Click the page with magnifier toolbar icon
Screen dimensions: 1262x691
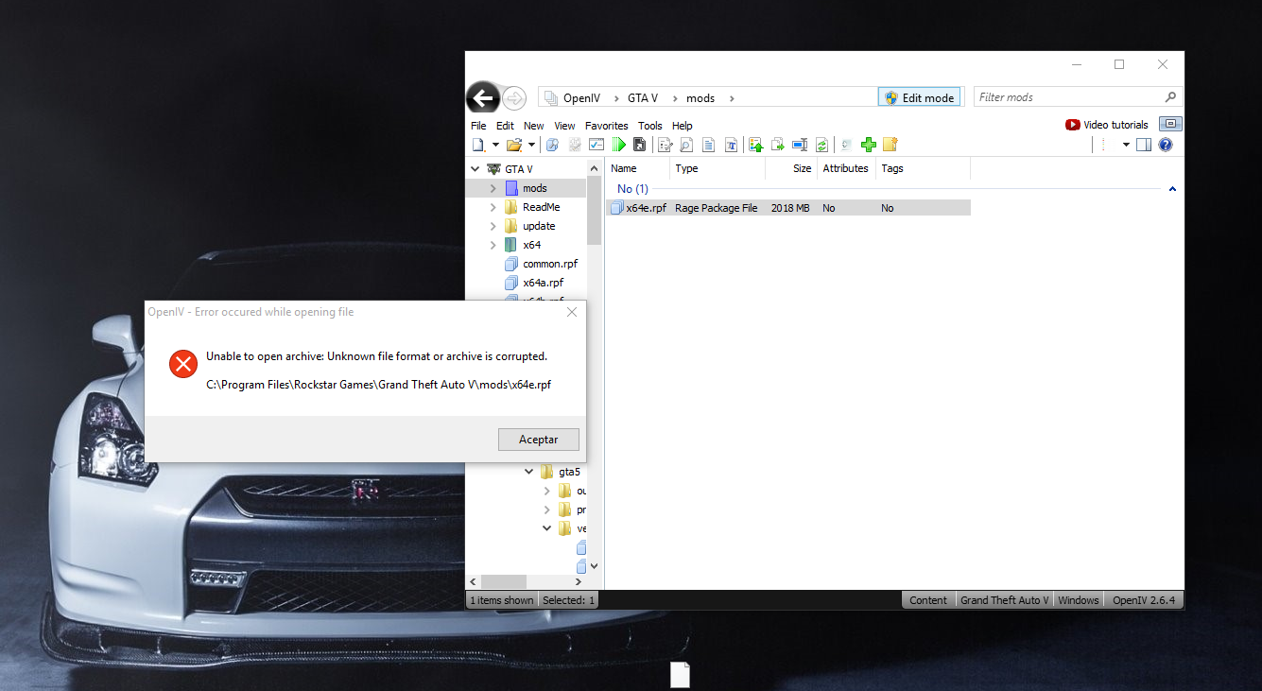coord(686,145)
